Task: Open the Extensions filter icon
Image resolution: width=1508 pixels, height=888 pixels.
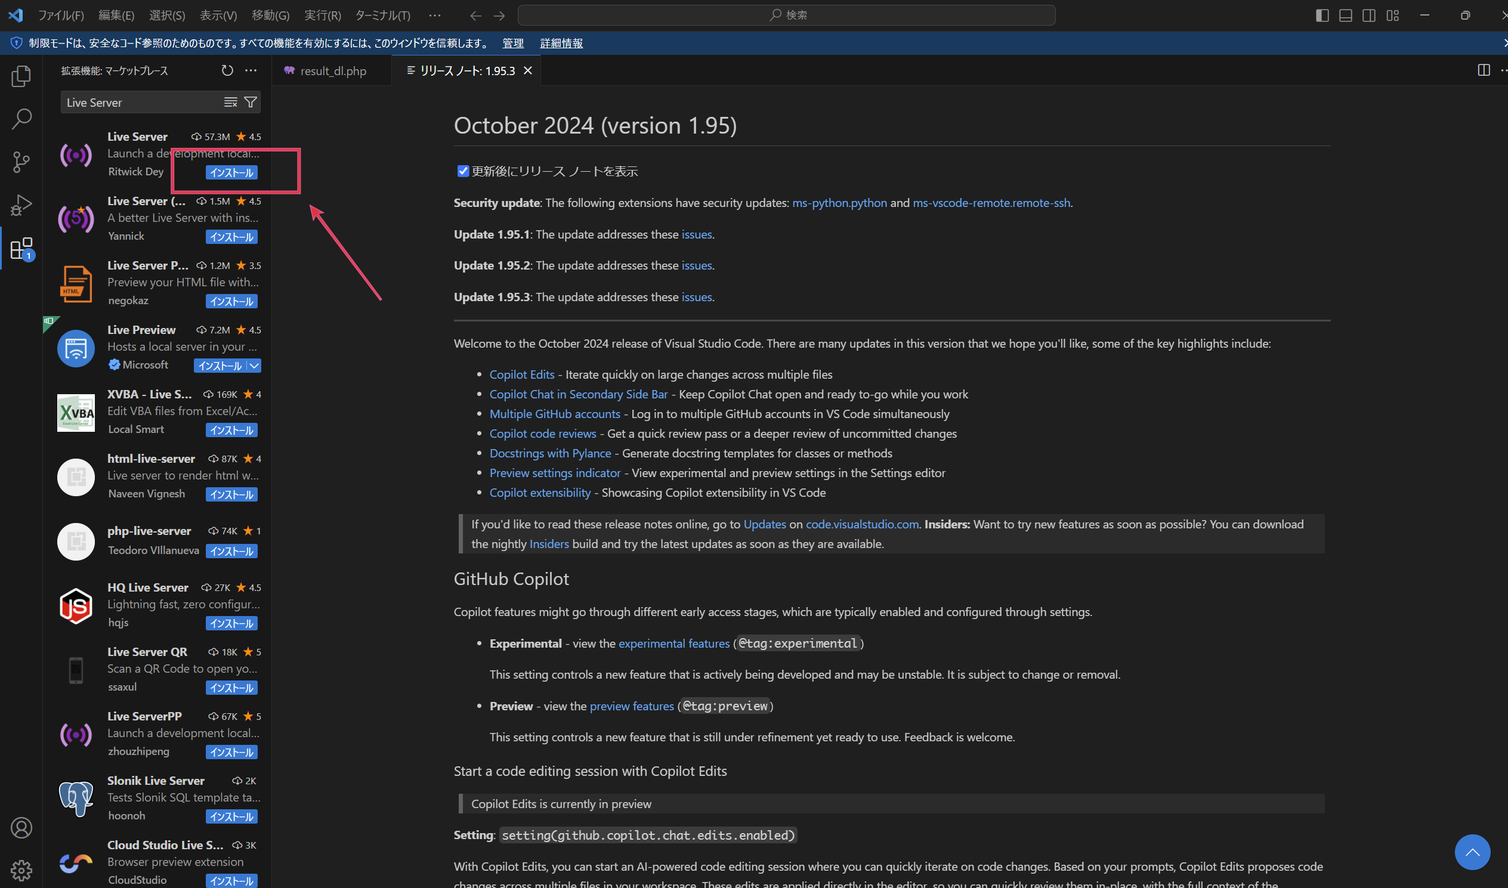Action: point(251,101)
